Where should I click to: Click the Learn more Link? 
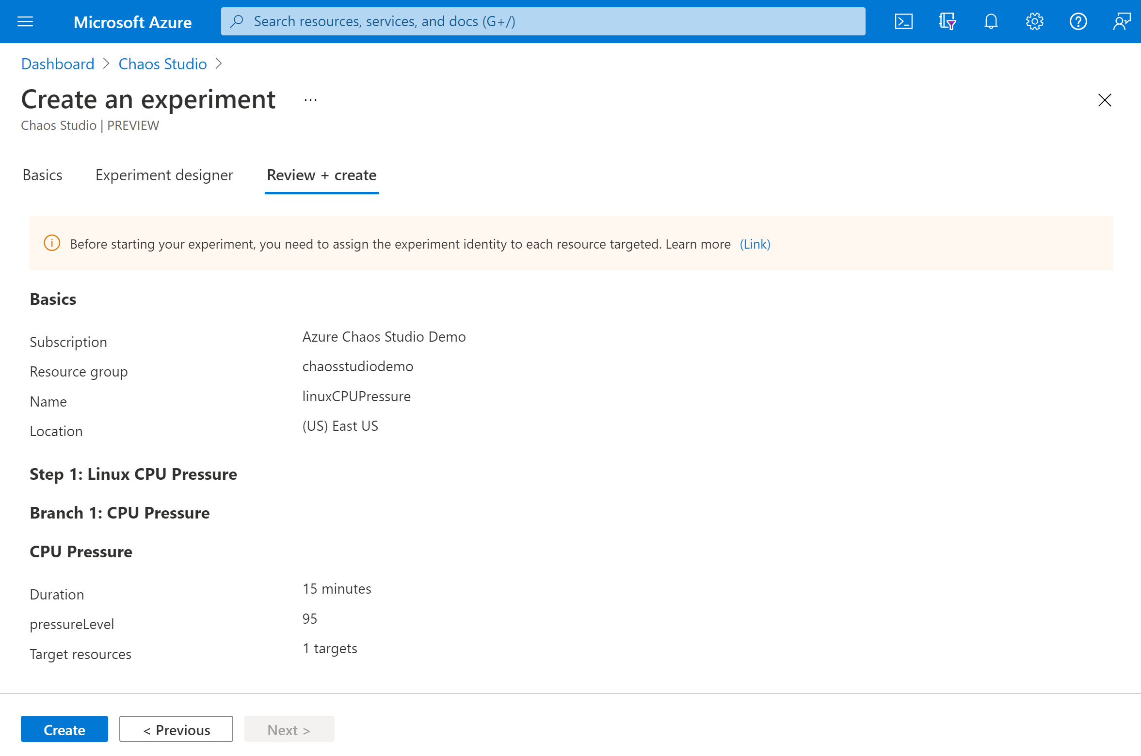pyautogui.click(x=755, y=244)
